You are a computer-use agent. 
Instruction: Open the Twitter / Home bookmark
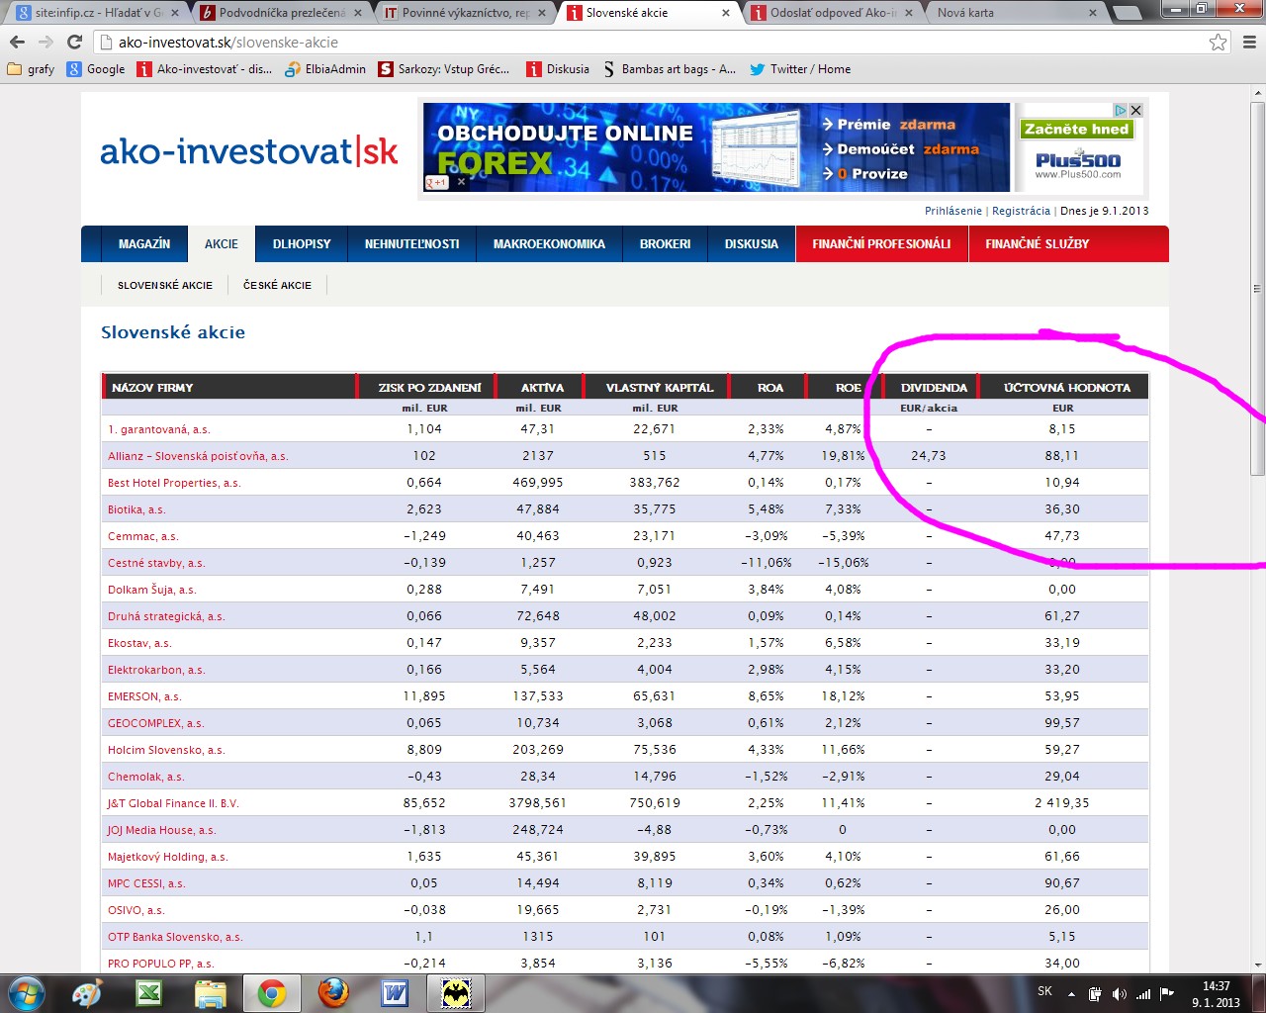click(799, 69)
